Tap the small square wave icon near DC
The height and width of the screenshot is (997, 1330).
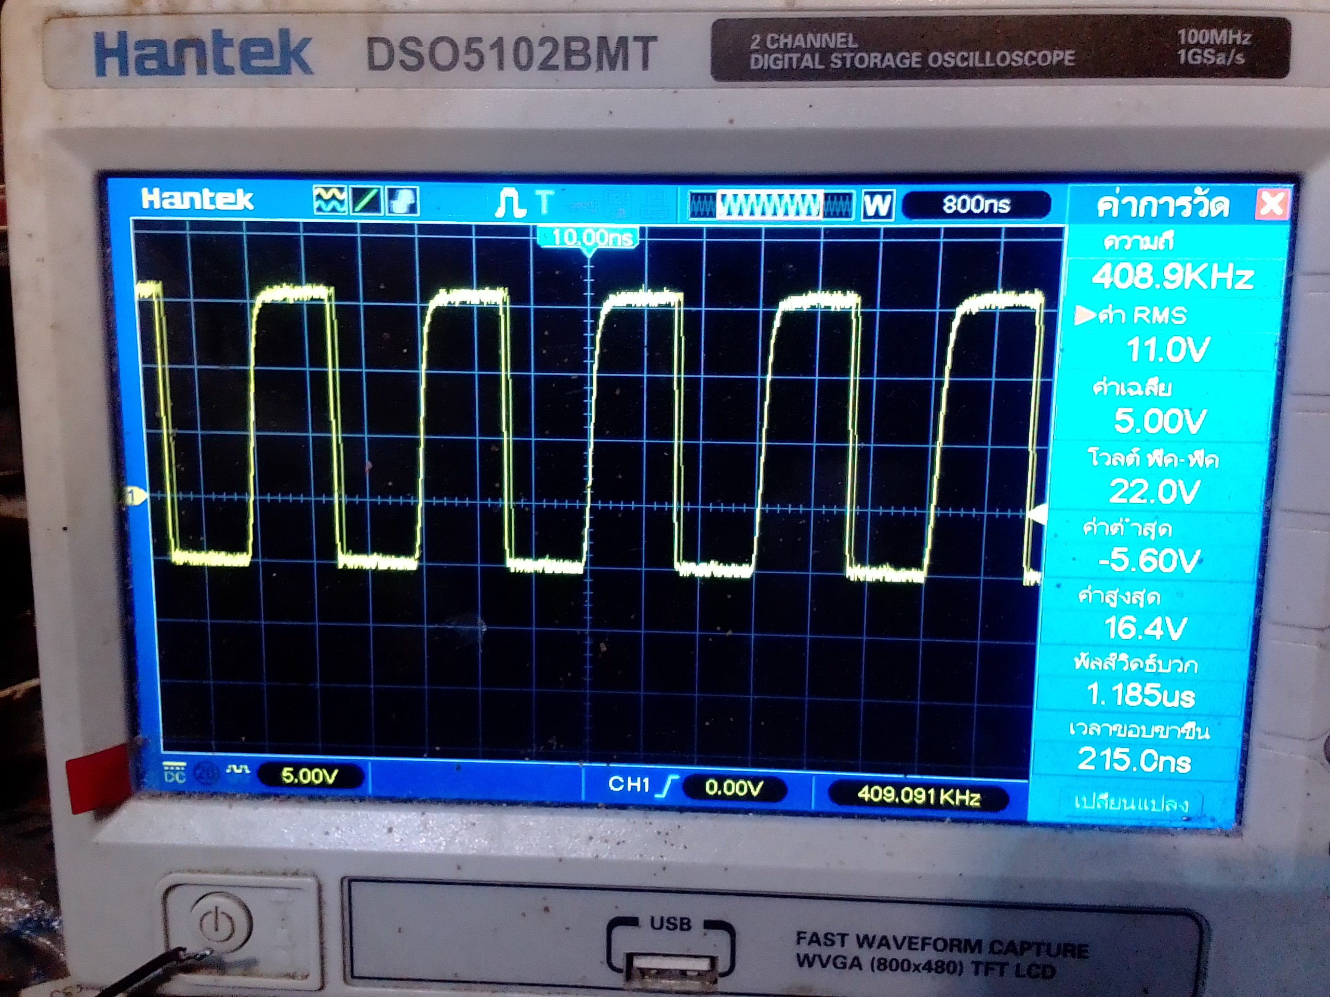[237, 769]
